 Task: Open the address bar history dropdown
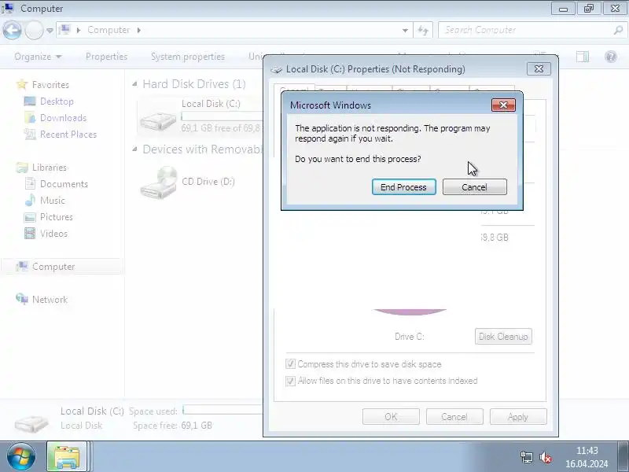tap(405, 30)
